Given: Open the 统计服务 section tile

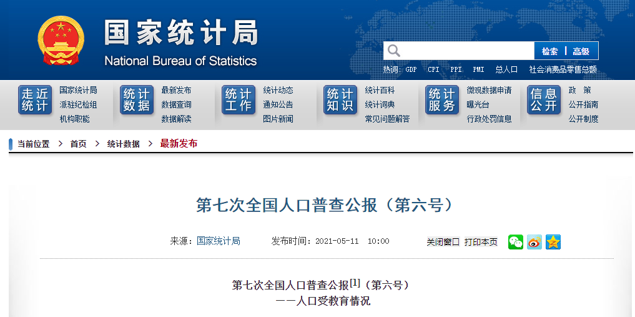Looking at the screenshot, I should pos(442,99).
